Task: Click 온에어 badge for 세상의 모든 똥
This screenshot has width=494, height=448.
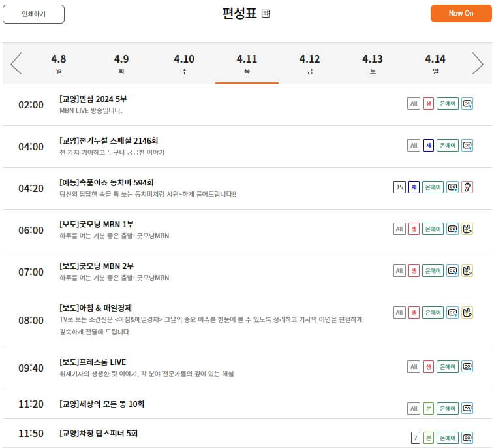Action: (448, 409)
